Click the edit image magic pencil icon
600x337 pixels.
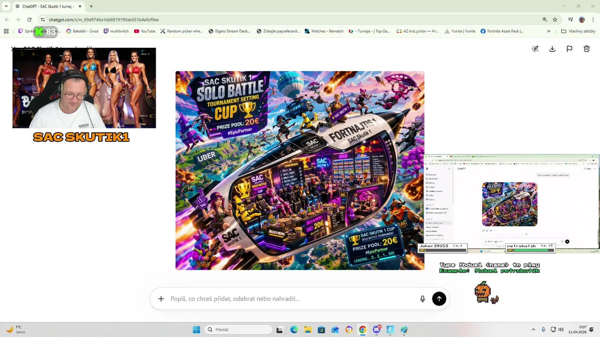coord(535,49)
